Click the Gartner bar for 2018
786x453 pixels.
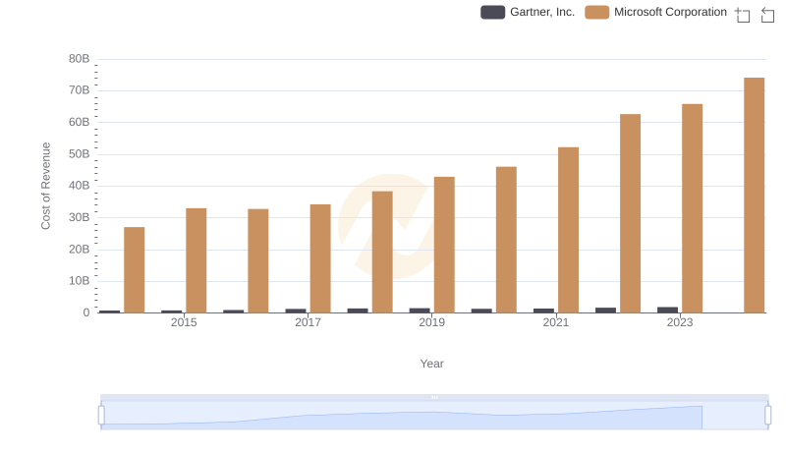[358, 311]
